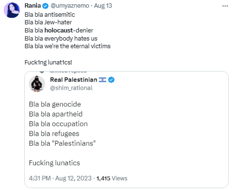This screenshot has height=190, width=234.
Task: Click Rania's profile avatar picture
Action: pyautogui.click(x=11, y=10)
